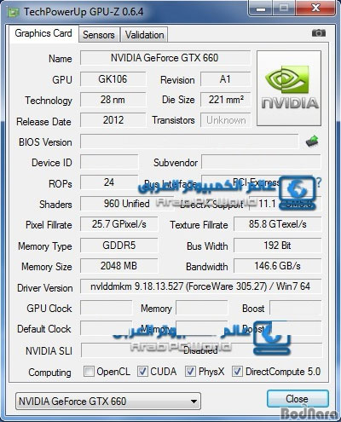Open the GPU selection dropdown arrow

pos(194,402)
